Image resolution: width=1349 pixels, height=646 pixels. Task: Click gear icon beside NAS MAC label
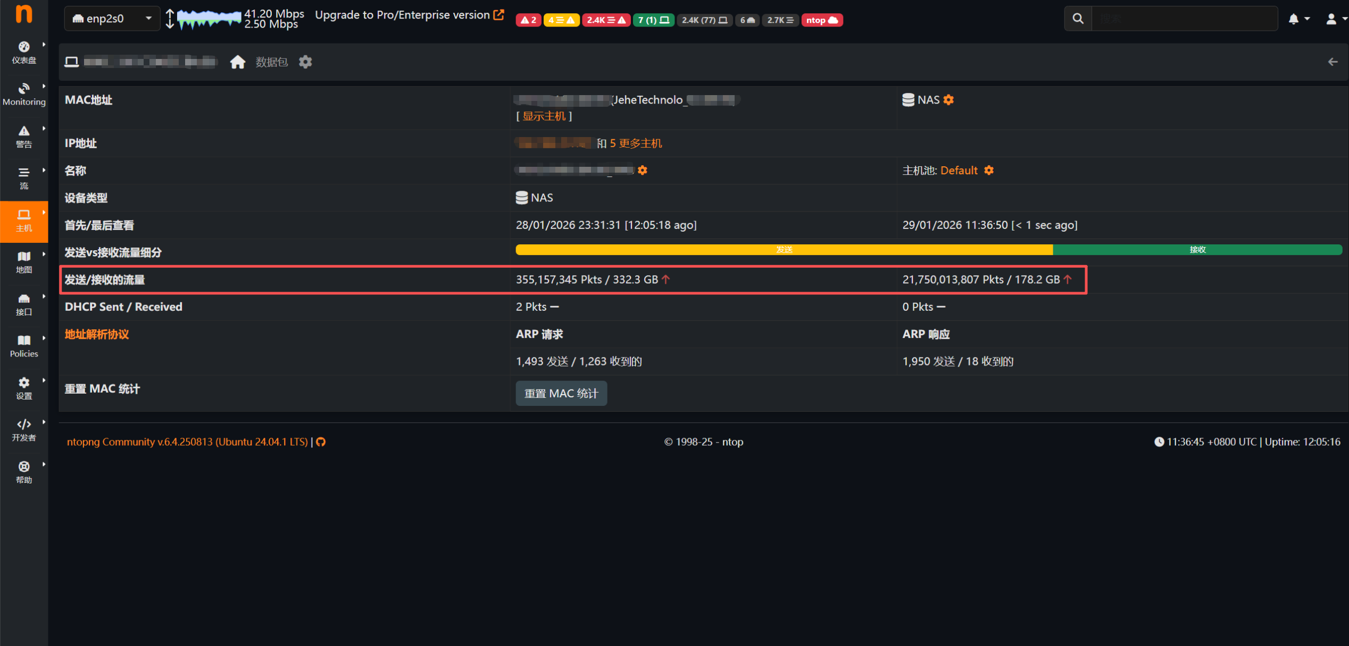(x=948, y=100)
